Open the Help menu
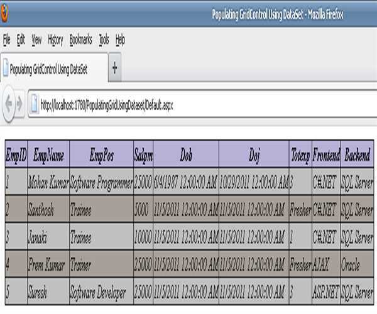The image size is (377, 314). coord(120,40)
